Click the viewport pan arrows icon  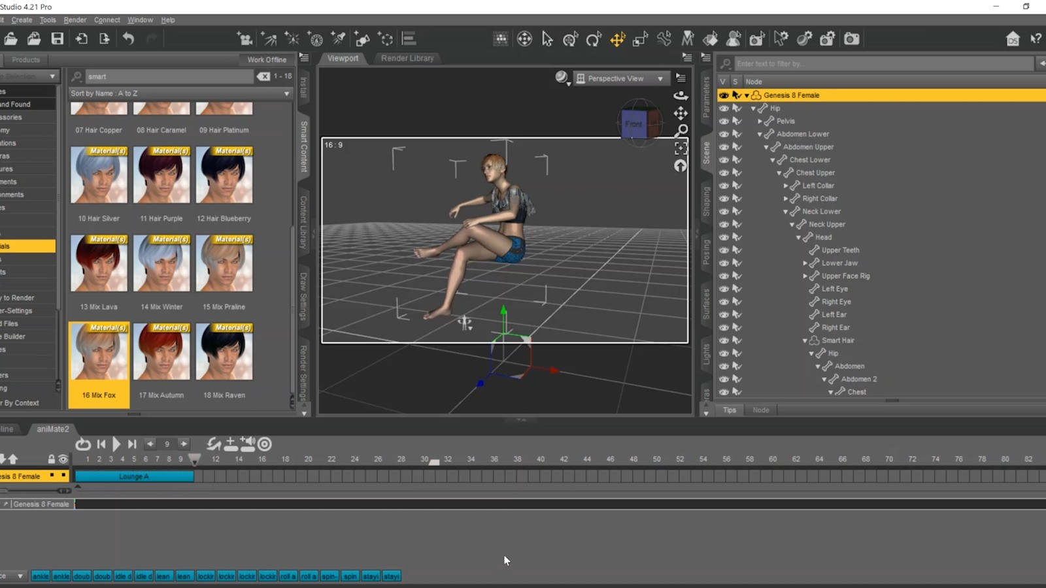681,113
